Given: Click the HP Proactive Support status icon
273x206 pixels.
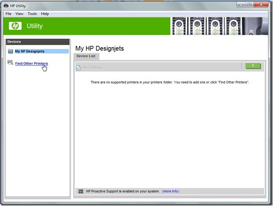Looking at the screenshot, I should point(81,191).
